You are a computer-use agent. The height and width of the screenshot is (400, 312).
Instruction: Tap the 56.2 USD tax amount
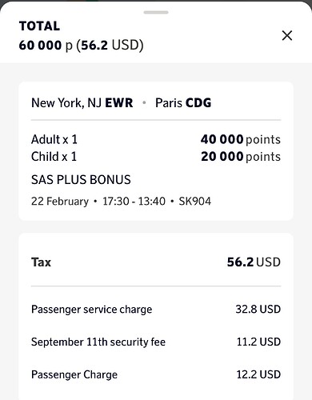click(x=254, y=262)
